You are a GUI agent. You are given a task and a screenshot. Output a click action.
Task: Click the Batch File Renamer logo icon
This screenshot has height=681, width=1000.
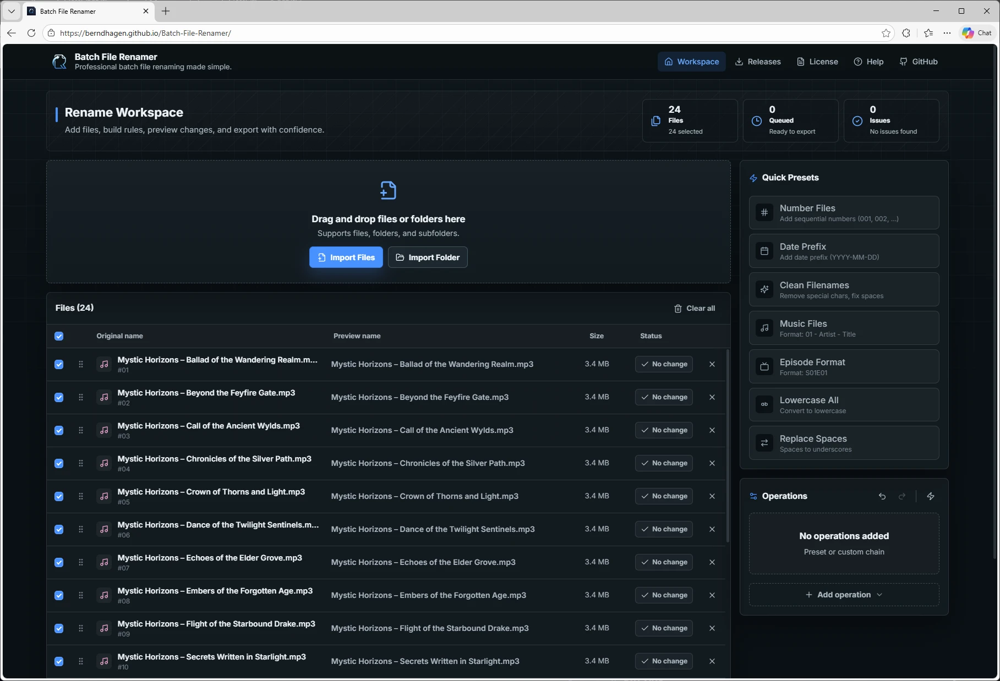tap(59, 62)
